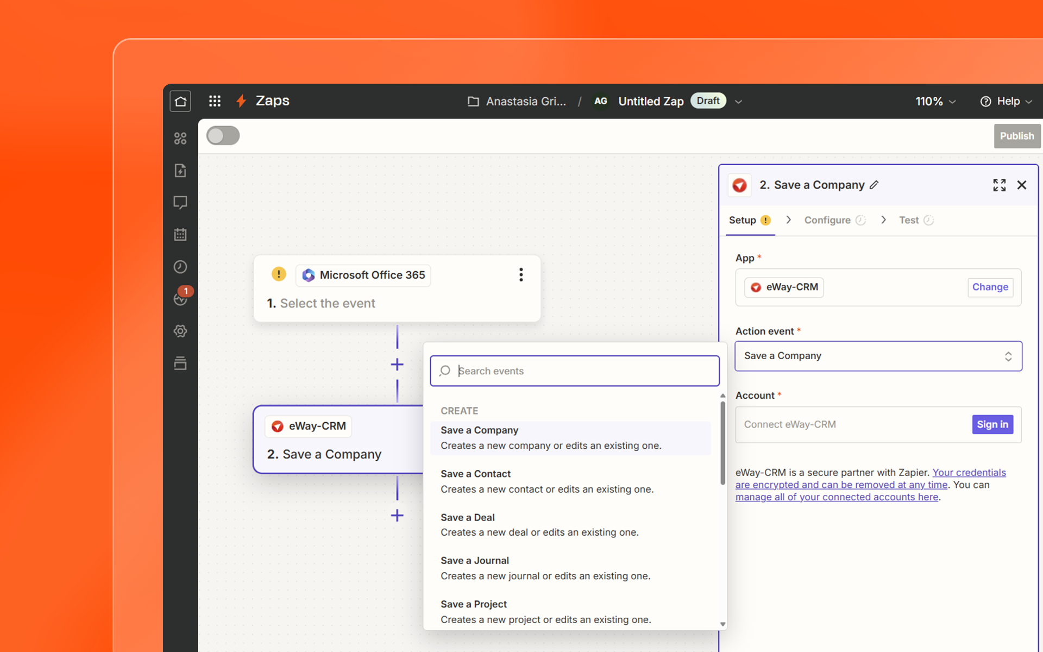1043x652 pixels.
Task: Click the Sign in button
Action: (992, 424)
